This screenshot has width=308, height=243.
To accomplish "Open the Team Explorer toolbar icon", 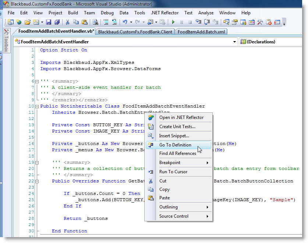I will click(243, 22).
